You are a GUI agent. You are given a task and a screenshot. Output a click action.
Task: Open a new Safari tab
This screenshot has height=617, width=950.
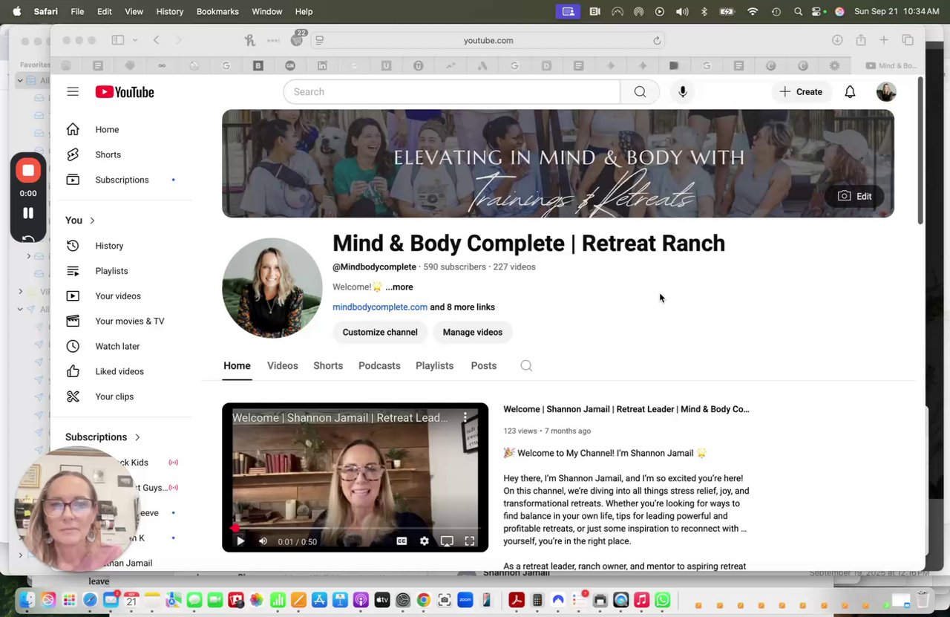tap(884, 40)
